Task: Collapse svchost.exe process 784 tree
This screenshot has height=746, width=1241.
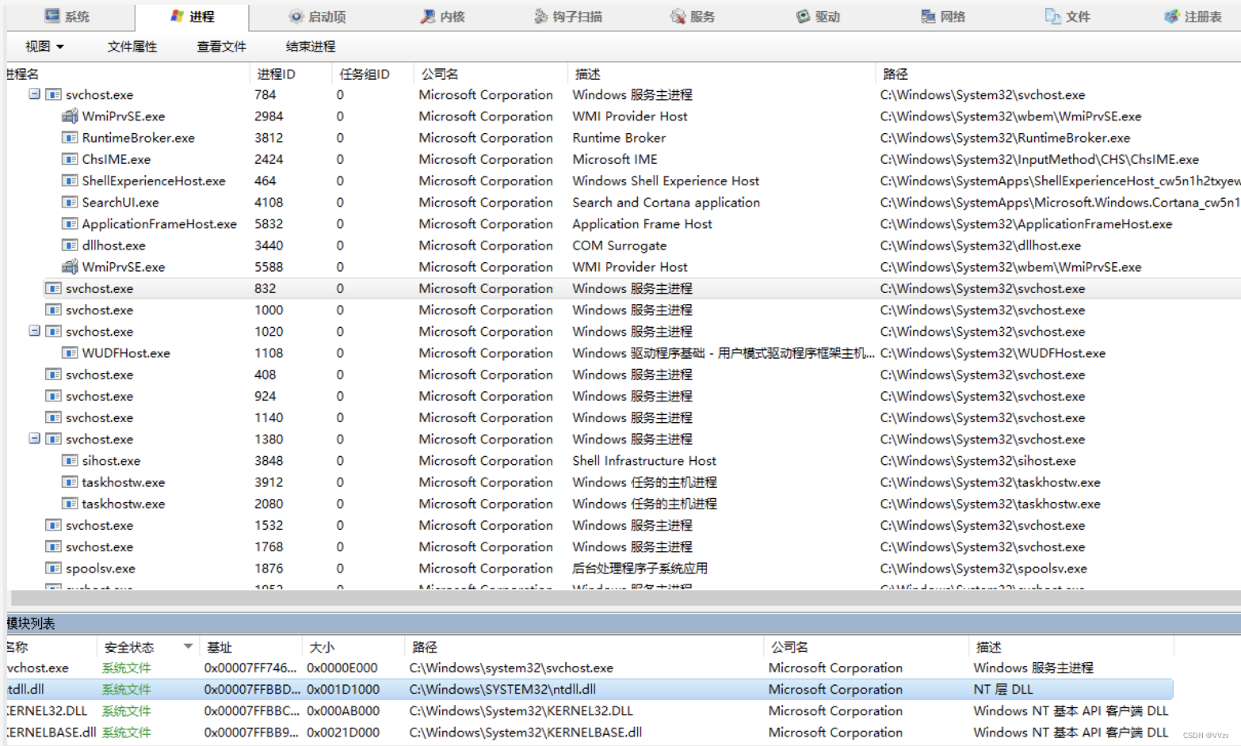Action: click(x=34, y=94)
